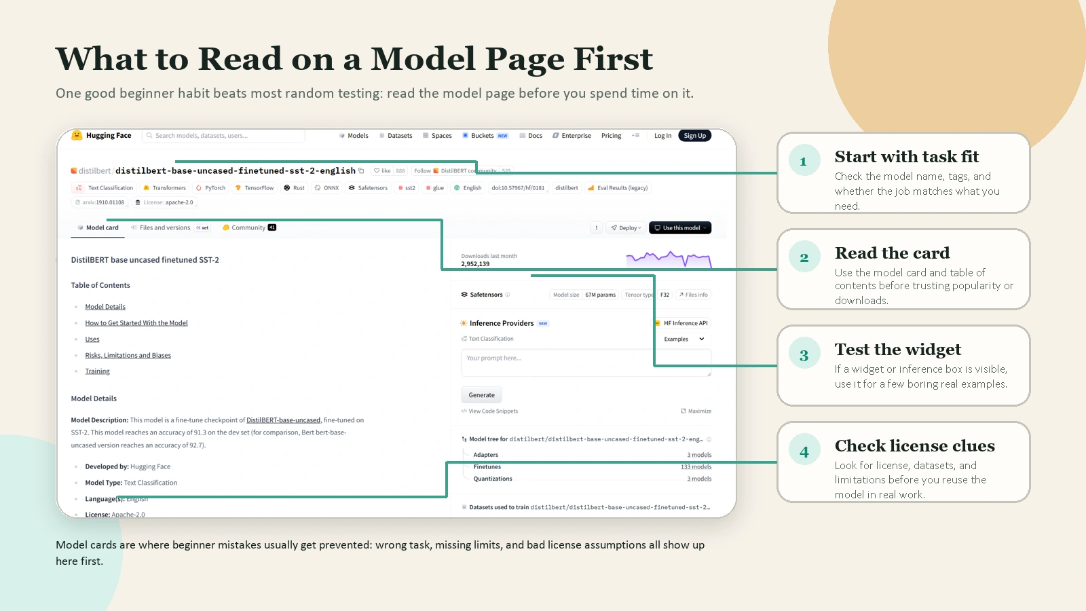The height and width of the screenshot is (611, 1086).
Task: Open the Model Details contents link
Action: coord(105,307)
